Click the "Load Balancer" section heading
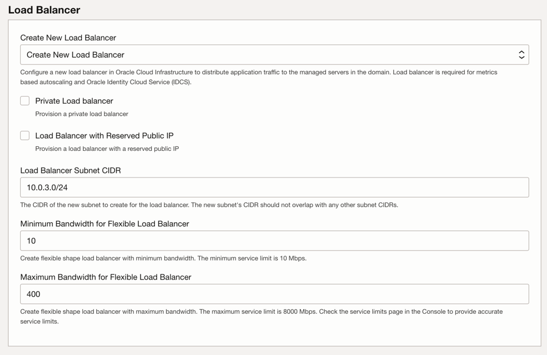The width and height of the screenshot is (547, 355). 44,10
